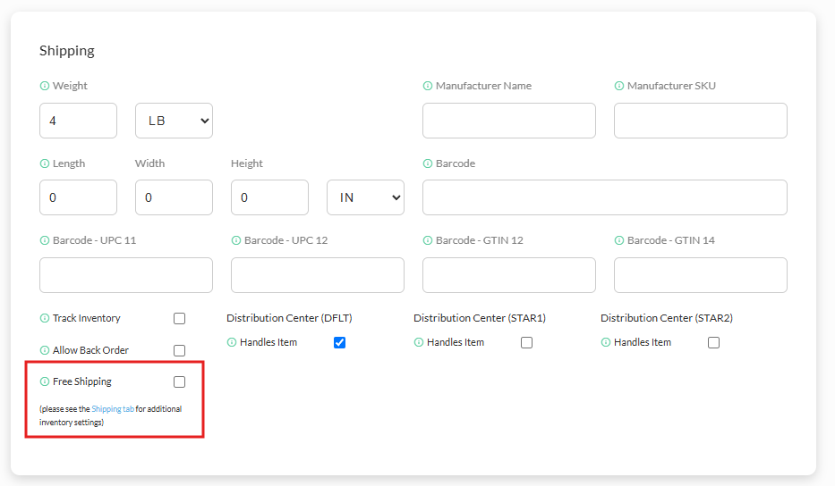This screenshot has width=835, height=486.
Task: Click the Width input field
Action: (x=175, y=197)
